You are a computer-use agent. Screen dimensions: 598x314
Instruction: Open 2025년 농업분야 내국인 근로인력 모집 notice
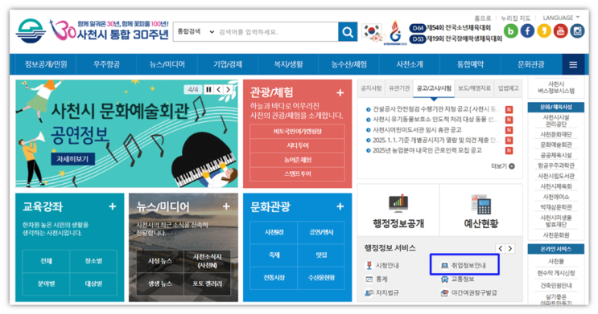[x=427, y=150]
